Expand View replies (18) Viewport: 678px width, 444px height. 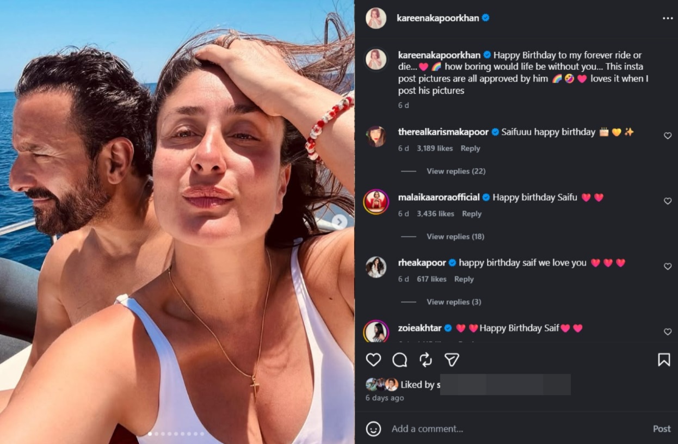[455, 236]
